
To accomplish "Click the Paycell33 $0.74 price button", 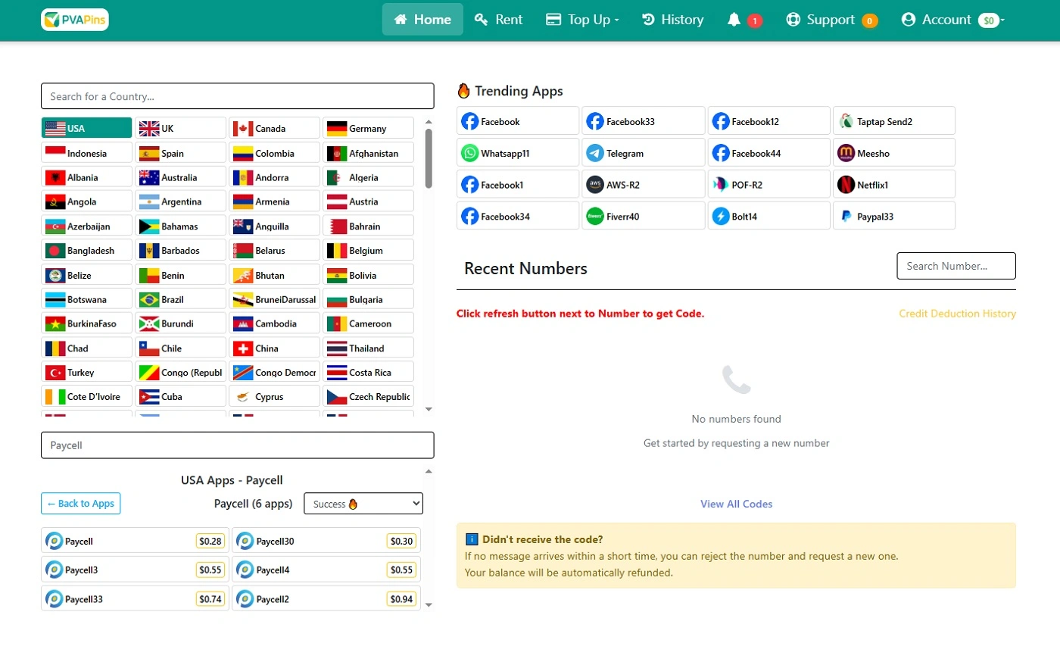I will pos(210,598).
